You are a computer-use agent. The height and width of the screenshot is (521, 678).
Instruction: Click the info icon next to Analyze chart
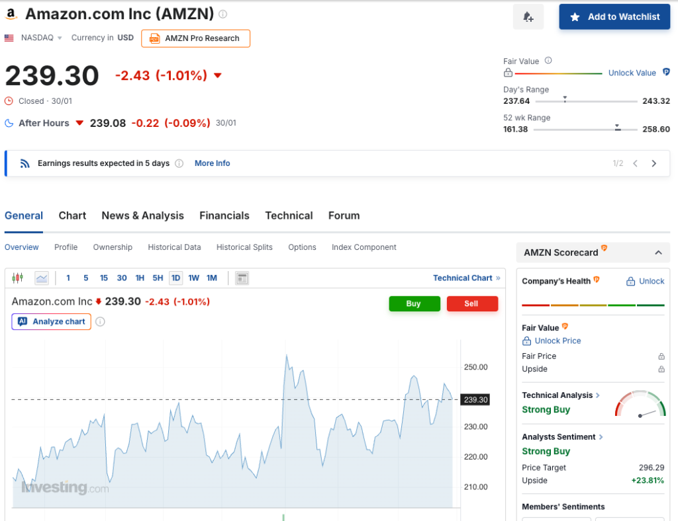pos(100,322)
